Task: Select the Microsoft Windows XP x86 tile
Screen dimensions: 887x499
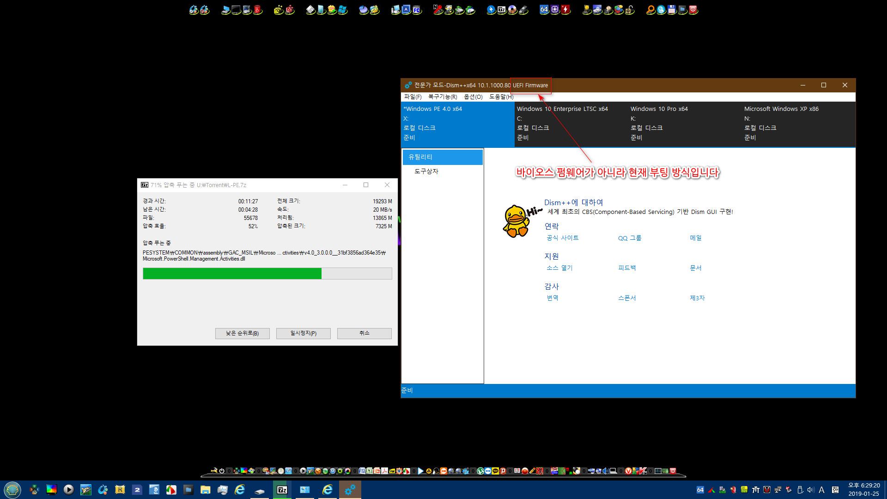Action: (799, 124)
